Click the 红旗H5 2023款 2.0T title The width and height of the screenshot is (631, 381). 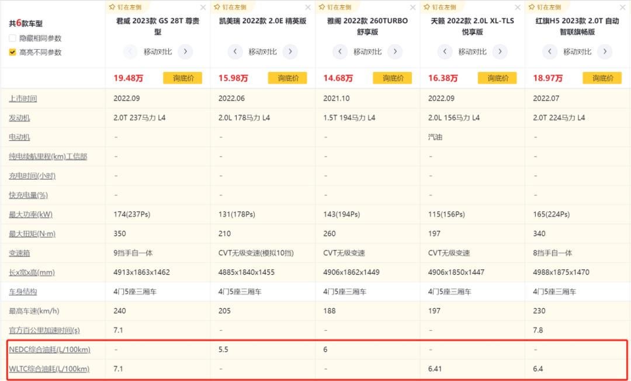click(x=577, y=26)
